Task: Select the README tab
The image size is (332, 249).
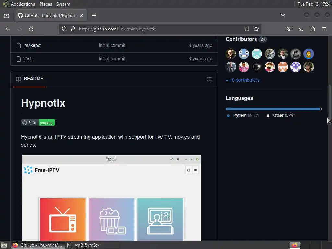Action: (30, 79)
